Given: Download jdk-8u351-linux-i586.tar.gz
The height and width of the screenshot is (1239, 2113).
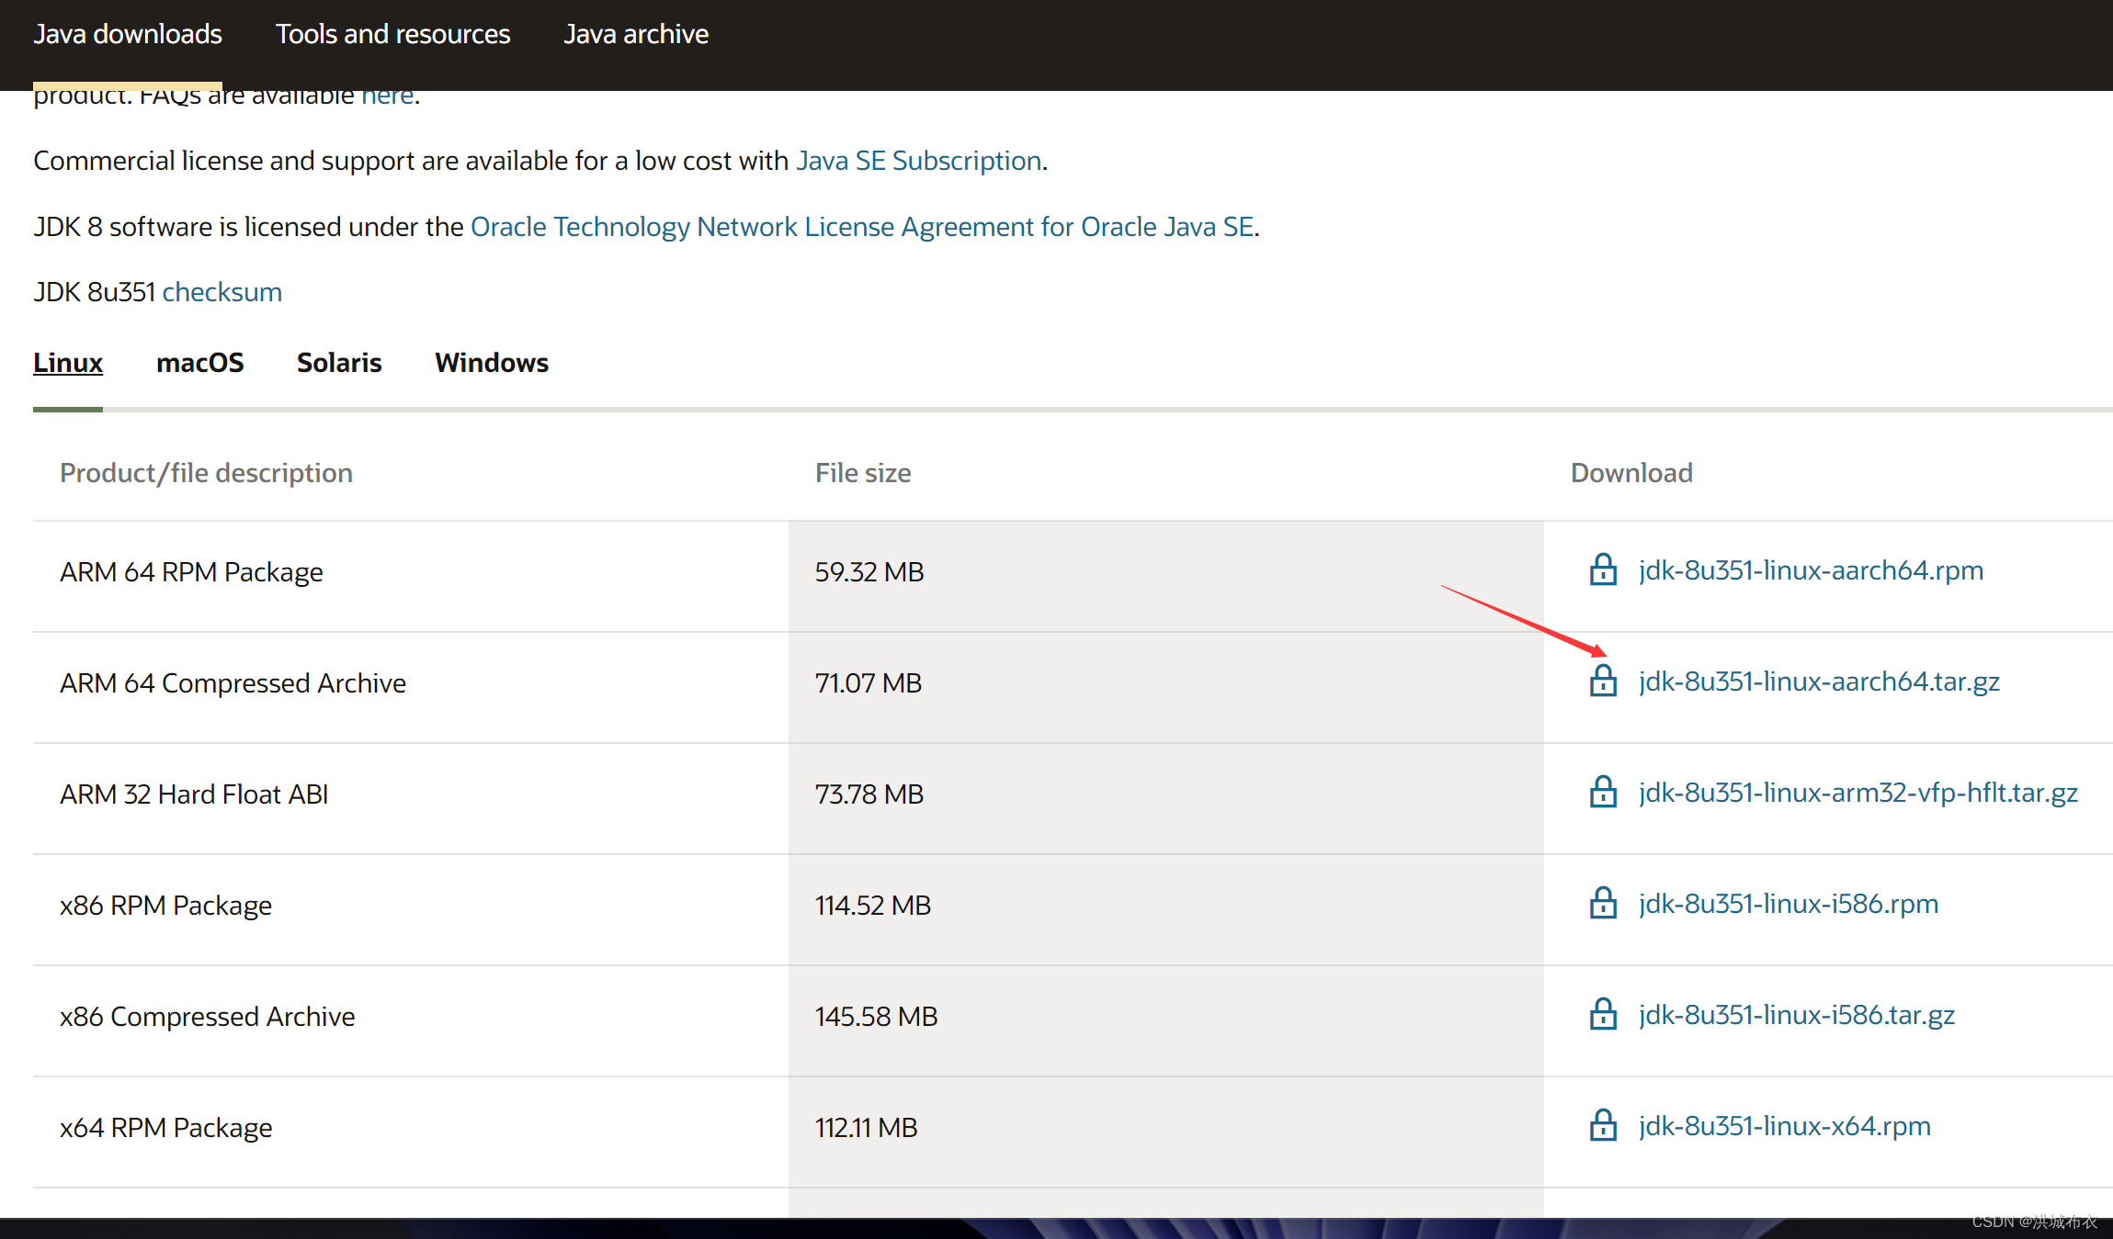Looking at the screenshot, I should pos(1797,1015).
